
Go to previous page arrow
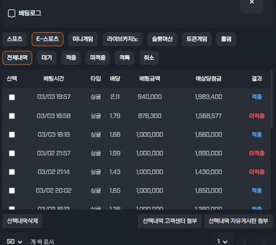(244, 242)
